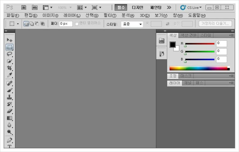Viewport: 239px width, 152px height.
Task: Select the Move tool
Action: (x=10, y=40)
